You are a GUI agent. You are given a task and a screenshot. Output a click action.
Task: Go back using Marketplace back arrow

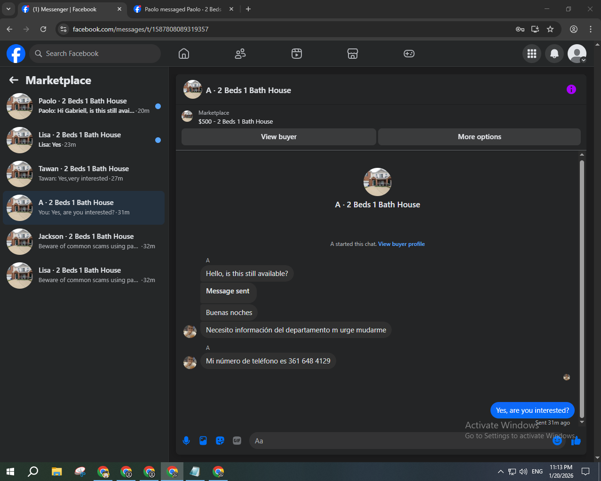tap(14, 80)
